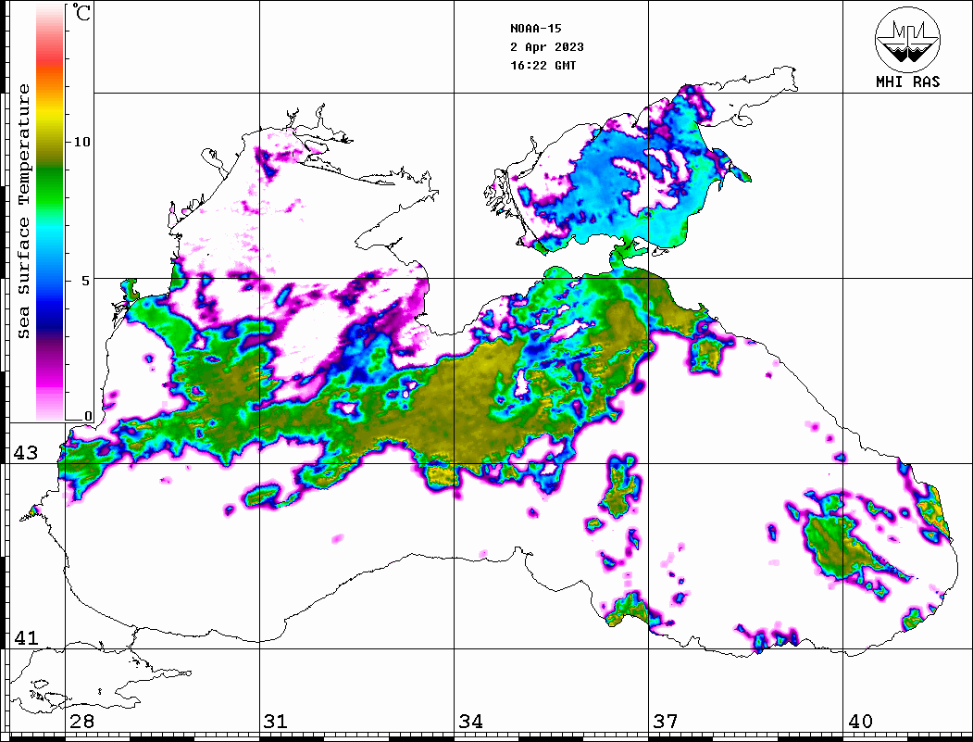
Task: Click latitude label '43'
Action: [x=25, y=453]
